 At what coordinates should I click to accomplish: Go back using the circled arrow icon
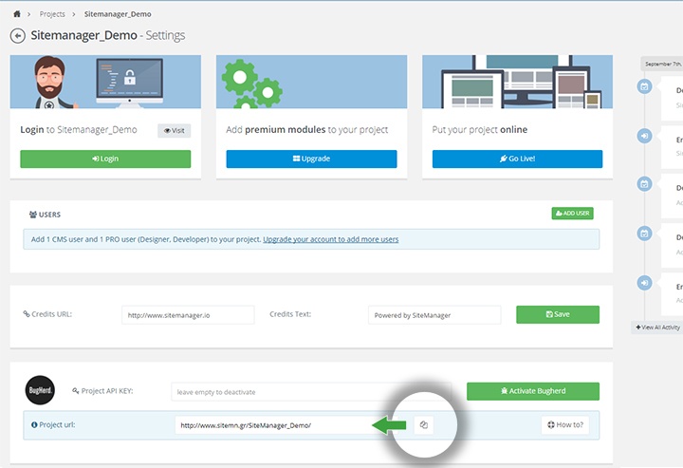[x=18, y=36]
